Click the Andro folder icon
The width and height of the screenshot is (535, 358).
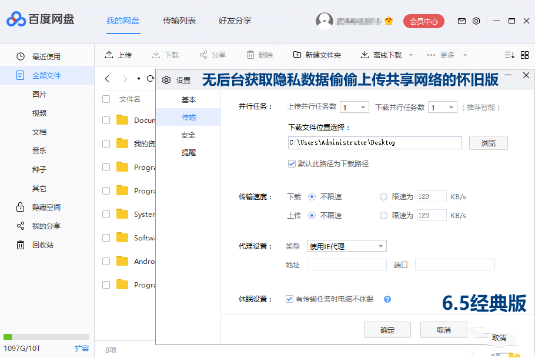pyautogui.click(x=122, y=261)
